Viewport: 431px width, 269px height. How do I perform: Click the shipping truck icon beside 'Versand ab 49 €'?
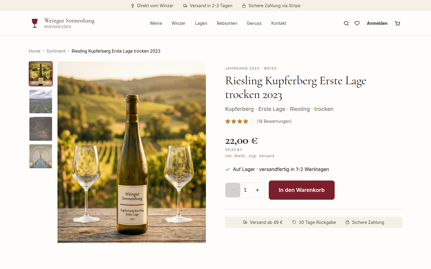pos(245,222)
